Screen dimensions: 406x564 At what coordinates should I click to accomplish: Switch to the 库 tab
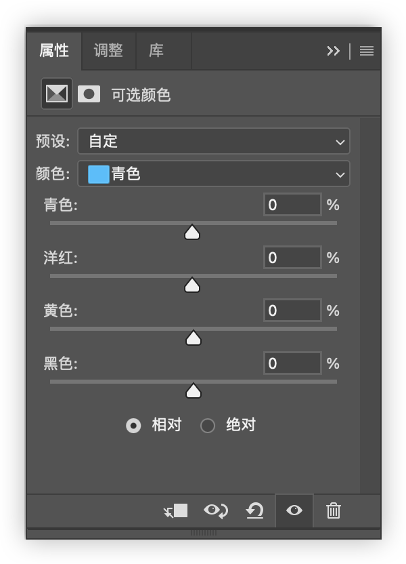[156, 51]
